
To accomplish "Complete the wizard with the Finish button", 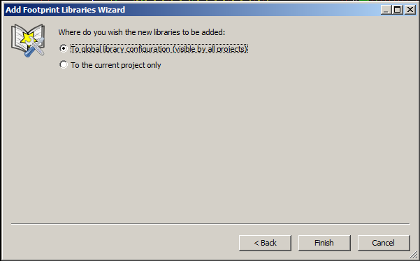I will point(324,243).
